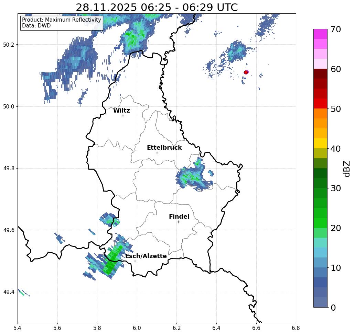Click the colorbar tick label 70

tap(335, 29)
